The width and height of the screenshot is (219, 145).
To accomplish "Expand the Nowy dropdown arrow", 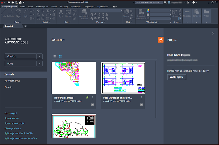I will click(x=40, y=64).
